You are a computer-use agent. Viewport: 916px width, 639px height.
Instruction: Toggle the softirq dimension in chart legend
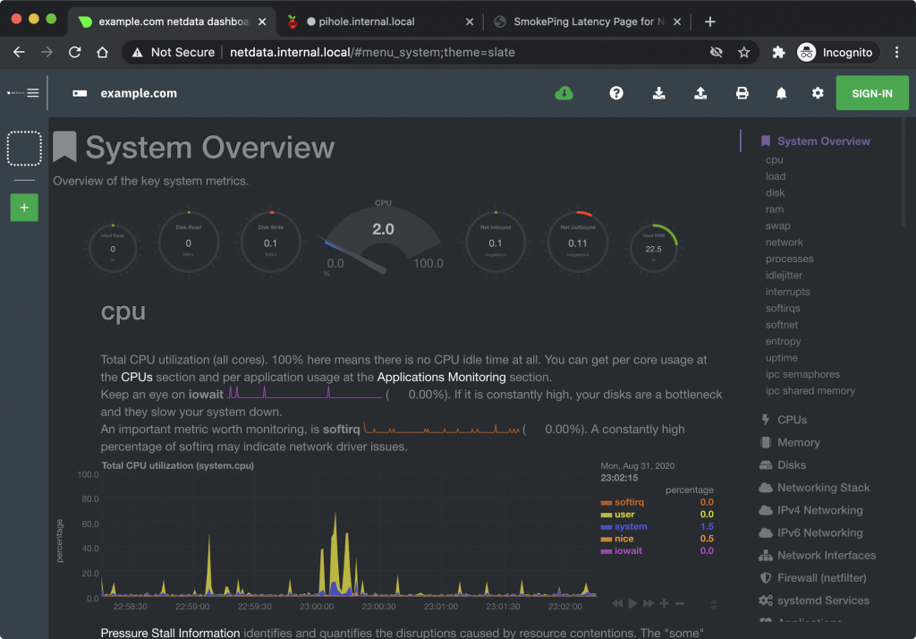tap(629, 502)
